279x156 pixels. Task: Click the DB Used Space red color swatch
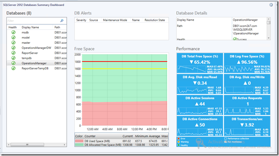[x=79, y=141]
